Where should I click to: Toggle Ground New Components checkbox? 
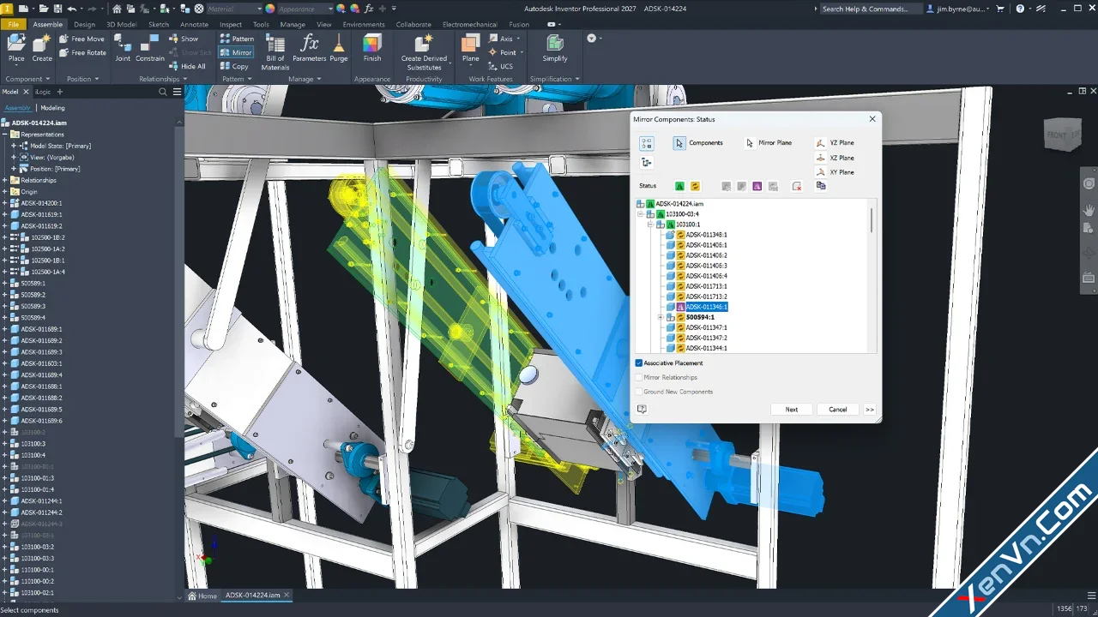point(639,392)
